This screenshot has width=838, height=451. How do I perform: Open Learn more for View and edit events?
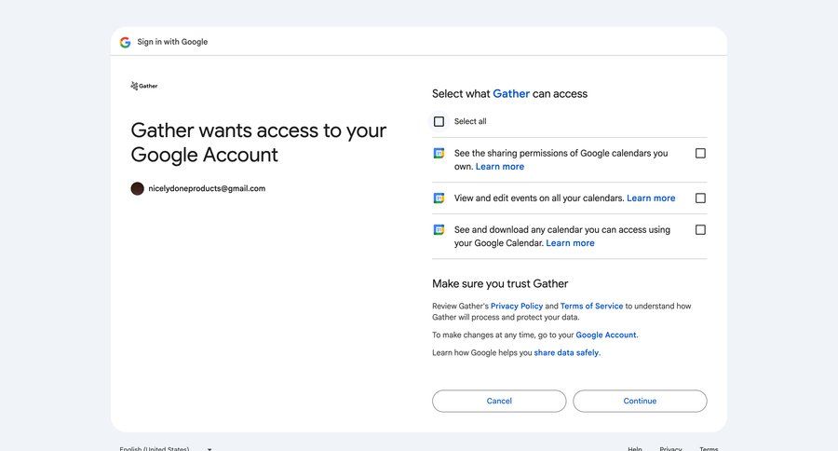click(x=651, y=198)
